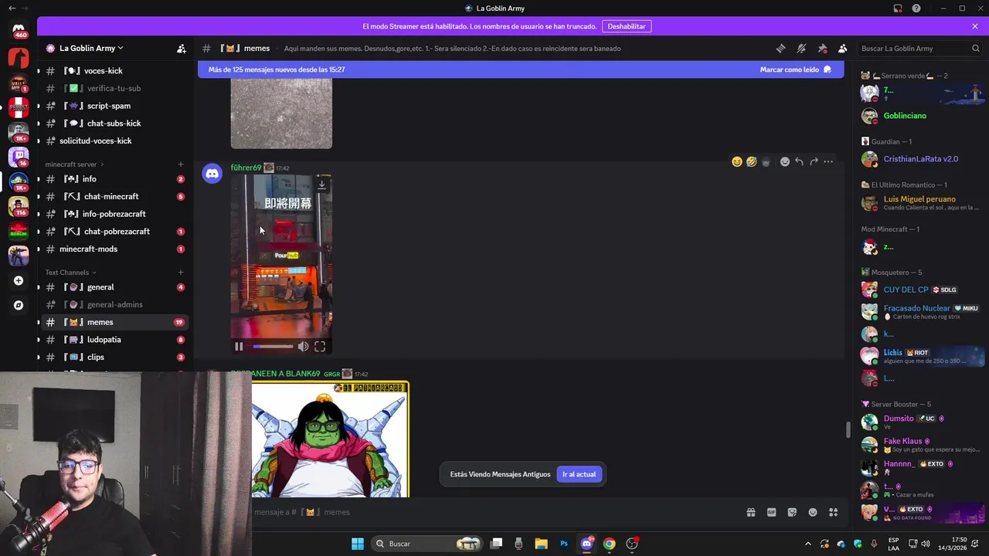Create channel in minecraft server category
The width and height of the screenshot is (989, 556).
181,164
